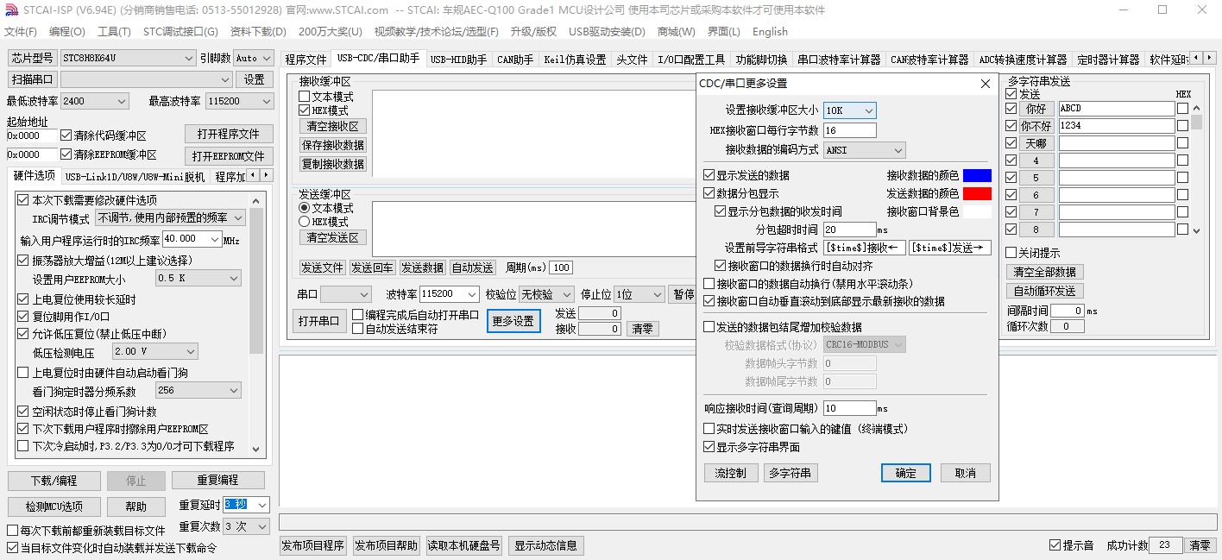This screenshot has width=1222, height=560.
Task: Click [$time$]接收← prefix format field
Action: pyautogui.click(x=865, y=248)
